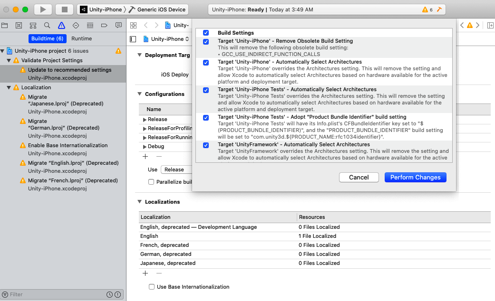Click the hammer icon in the status bar
The image size is (495, 301).
(x=439, y=9)
